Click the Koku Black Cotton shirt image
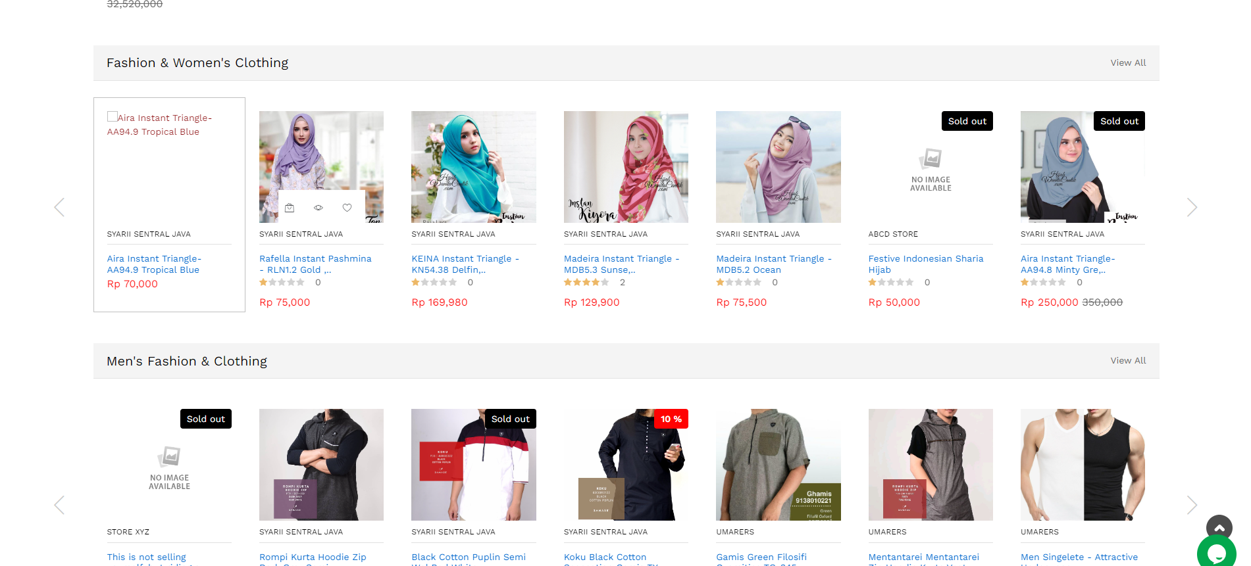The height and width of the screenshot is (566, 1251). (626, 465)
